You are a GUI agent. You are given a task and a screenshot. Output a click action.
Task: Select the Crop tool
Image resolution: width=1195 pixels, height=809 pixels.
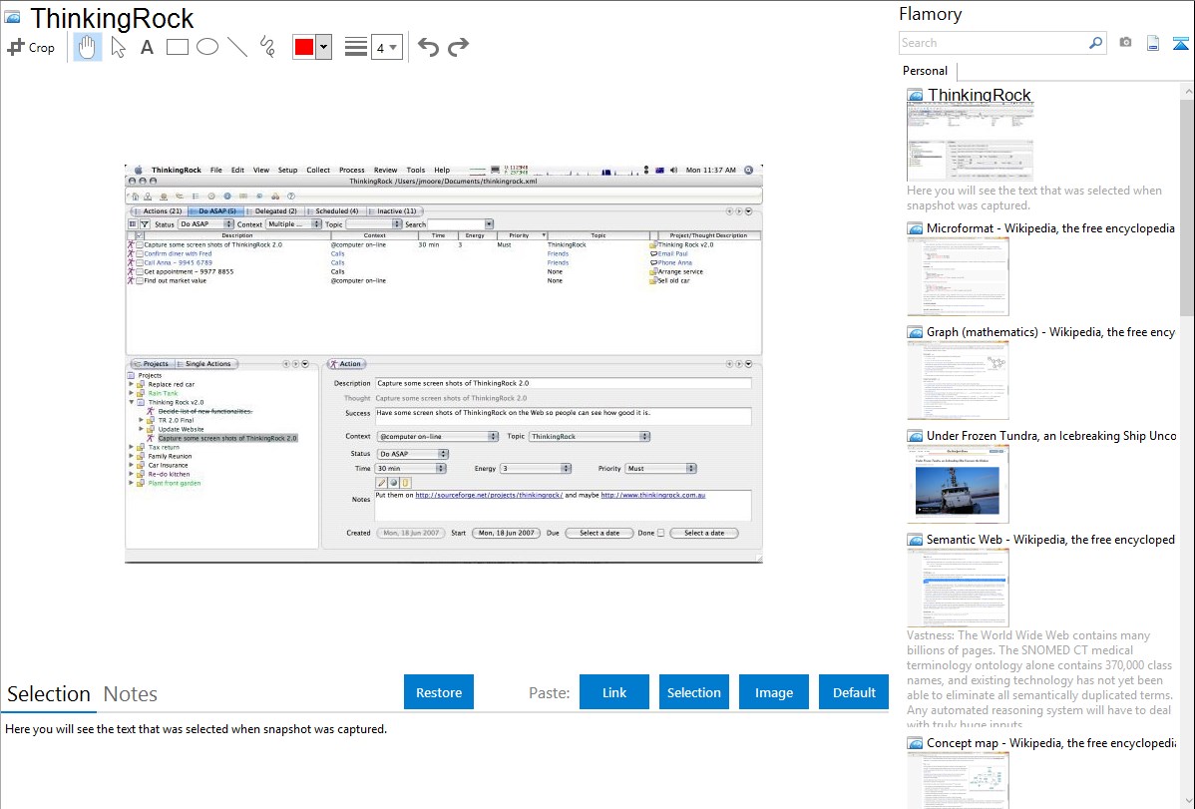click(31, 47)
